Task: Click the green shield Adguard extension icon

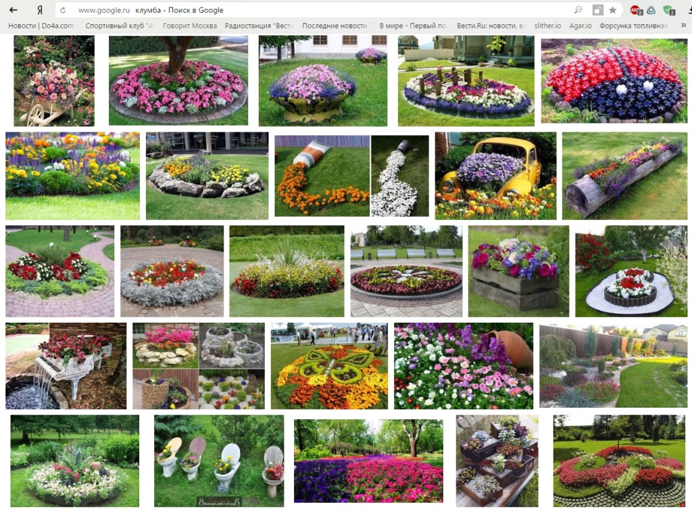Action: 669,10
